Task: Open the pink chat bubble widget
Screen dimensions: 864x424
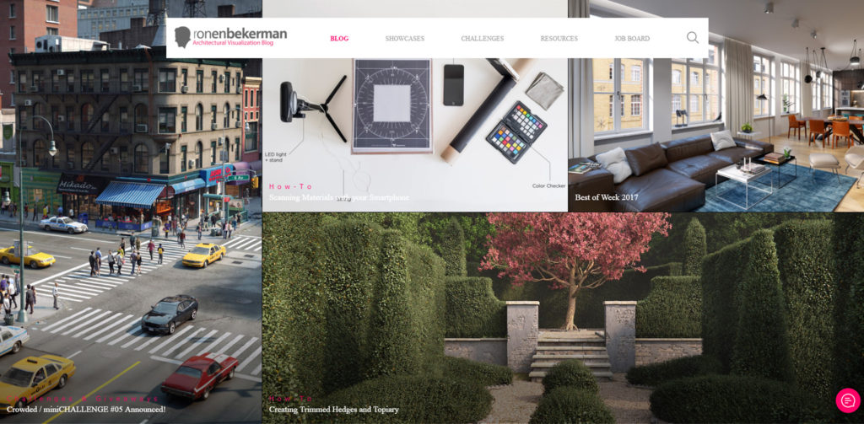Action: pyautogui.click(x=847, y=400)
